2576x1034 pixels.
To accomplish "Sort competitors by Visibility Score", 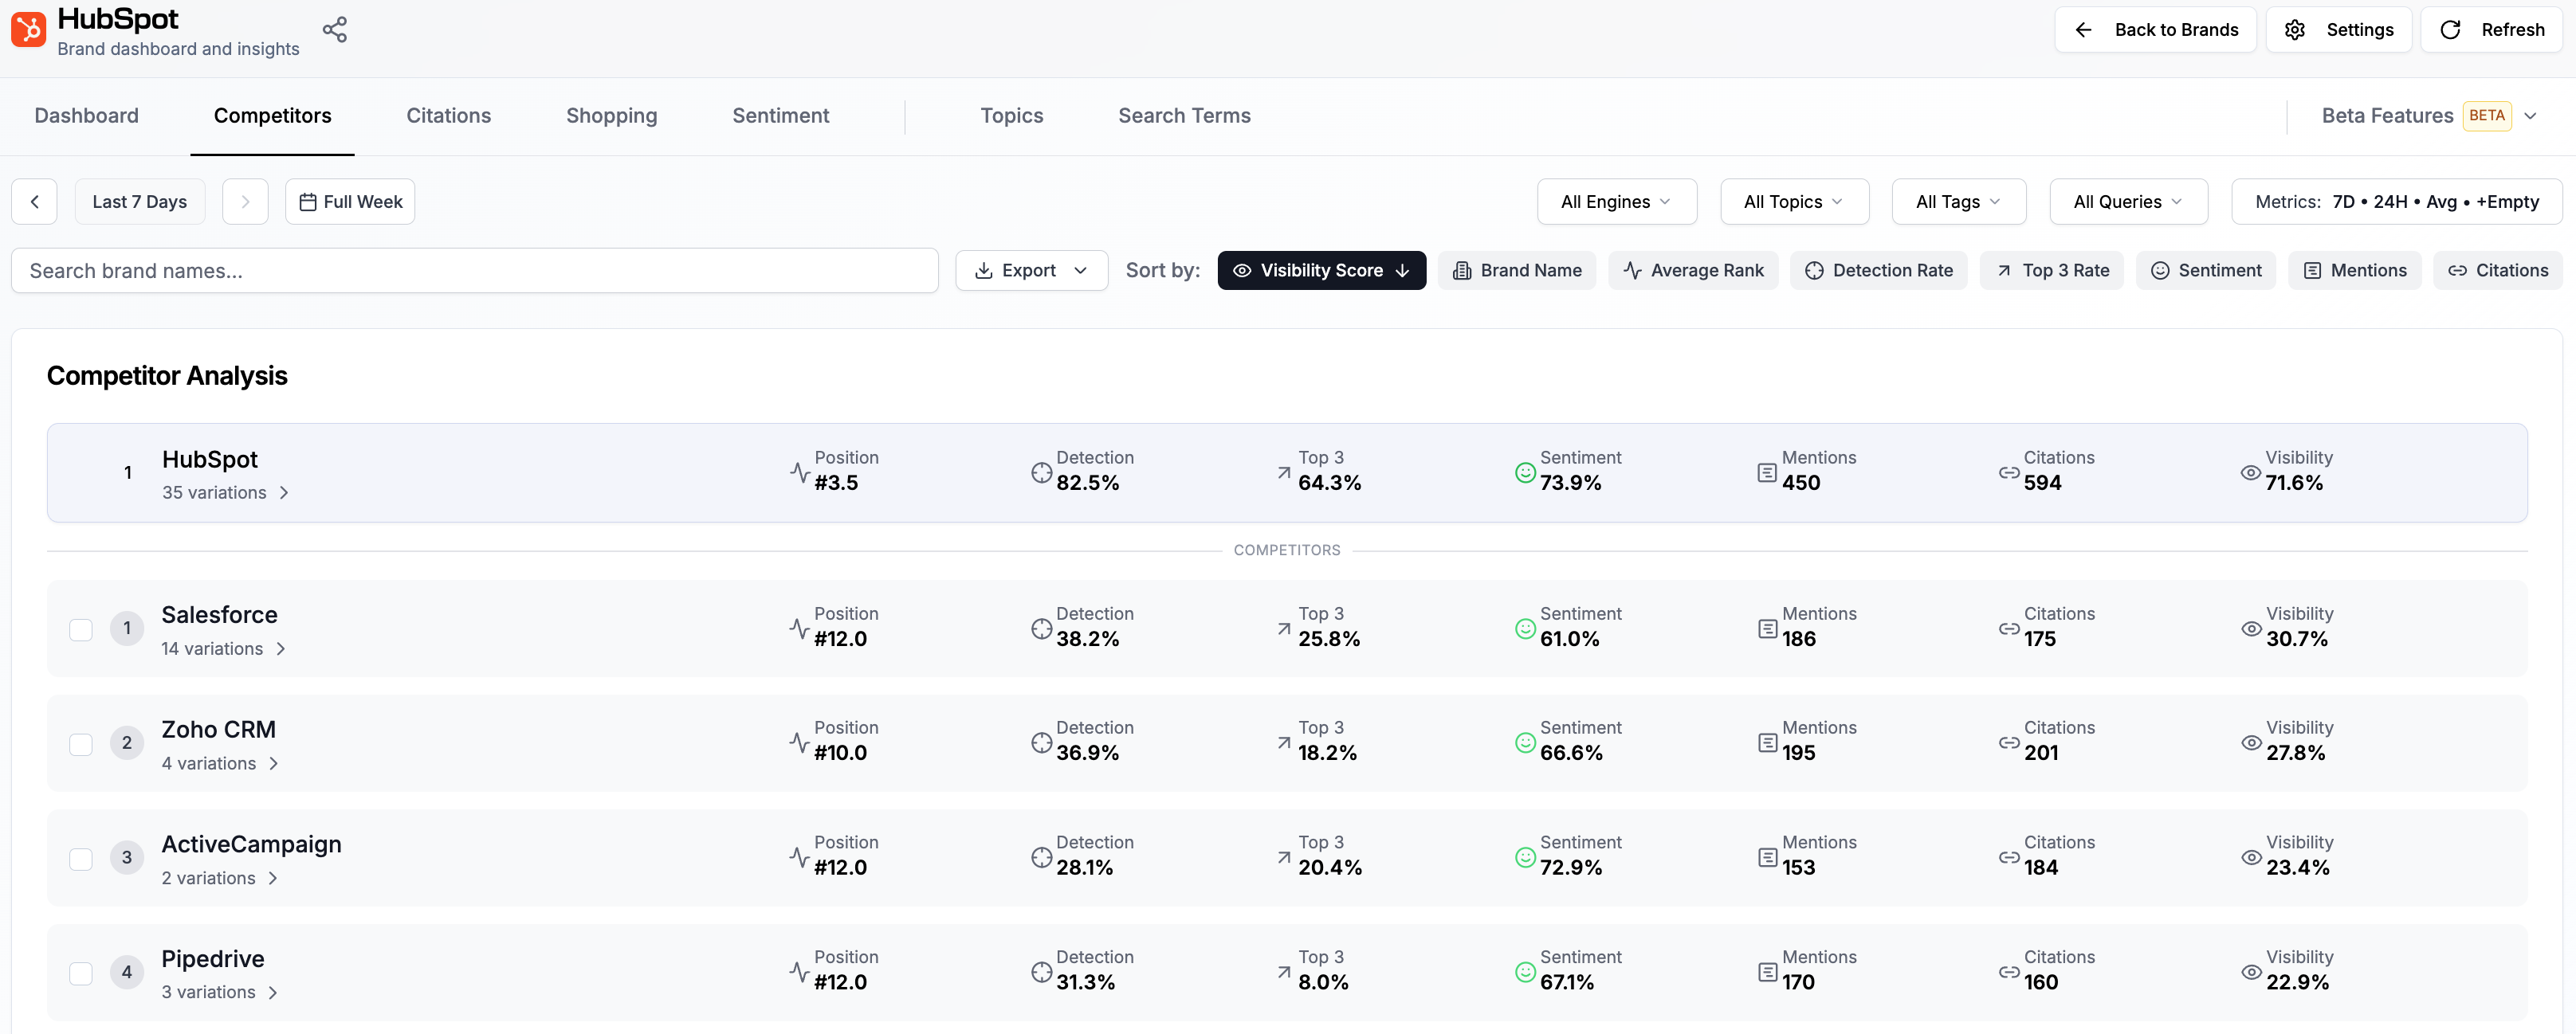I will (x=1321, y=271).
